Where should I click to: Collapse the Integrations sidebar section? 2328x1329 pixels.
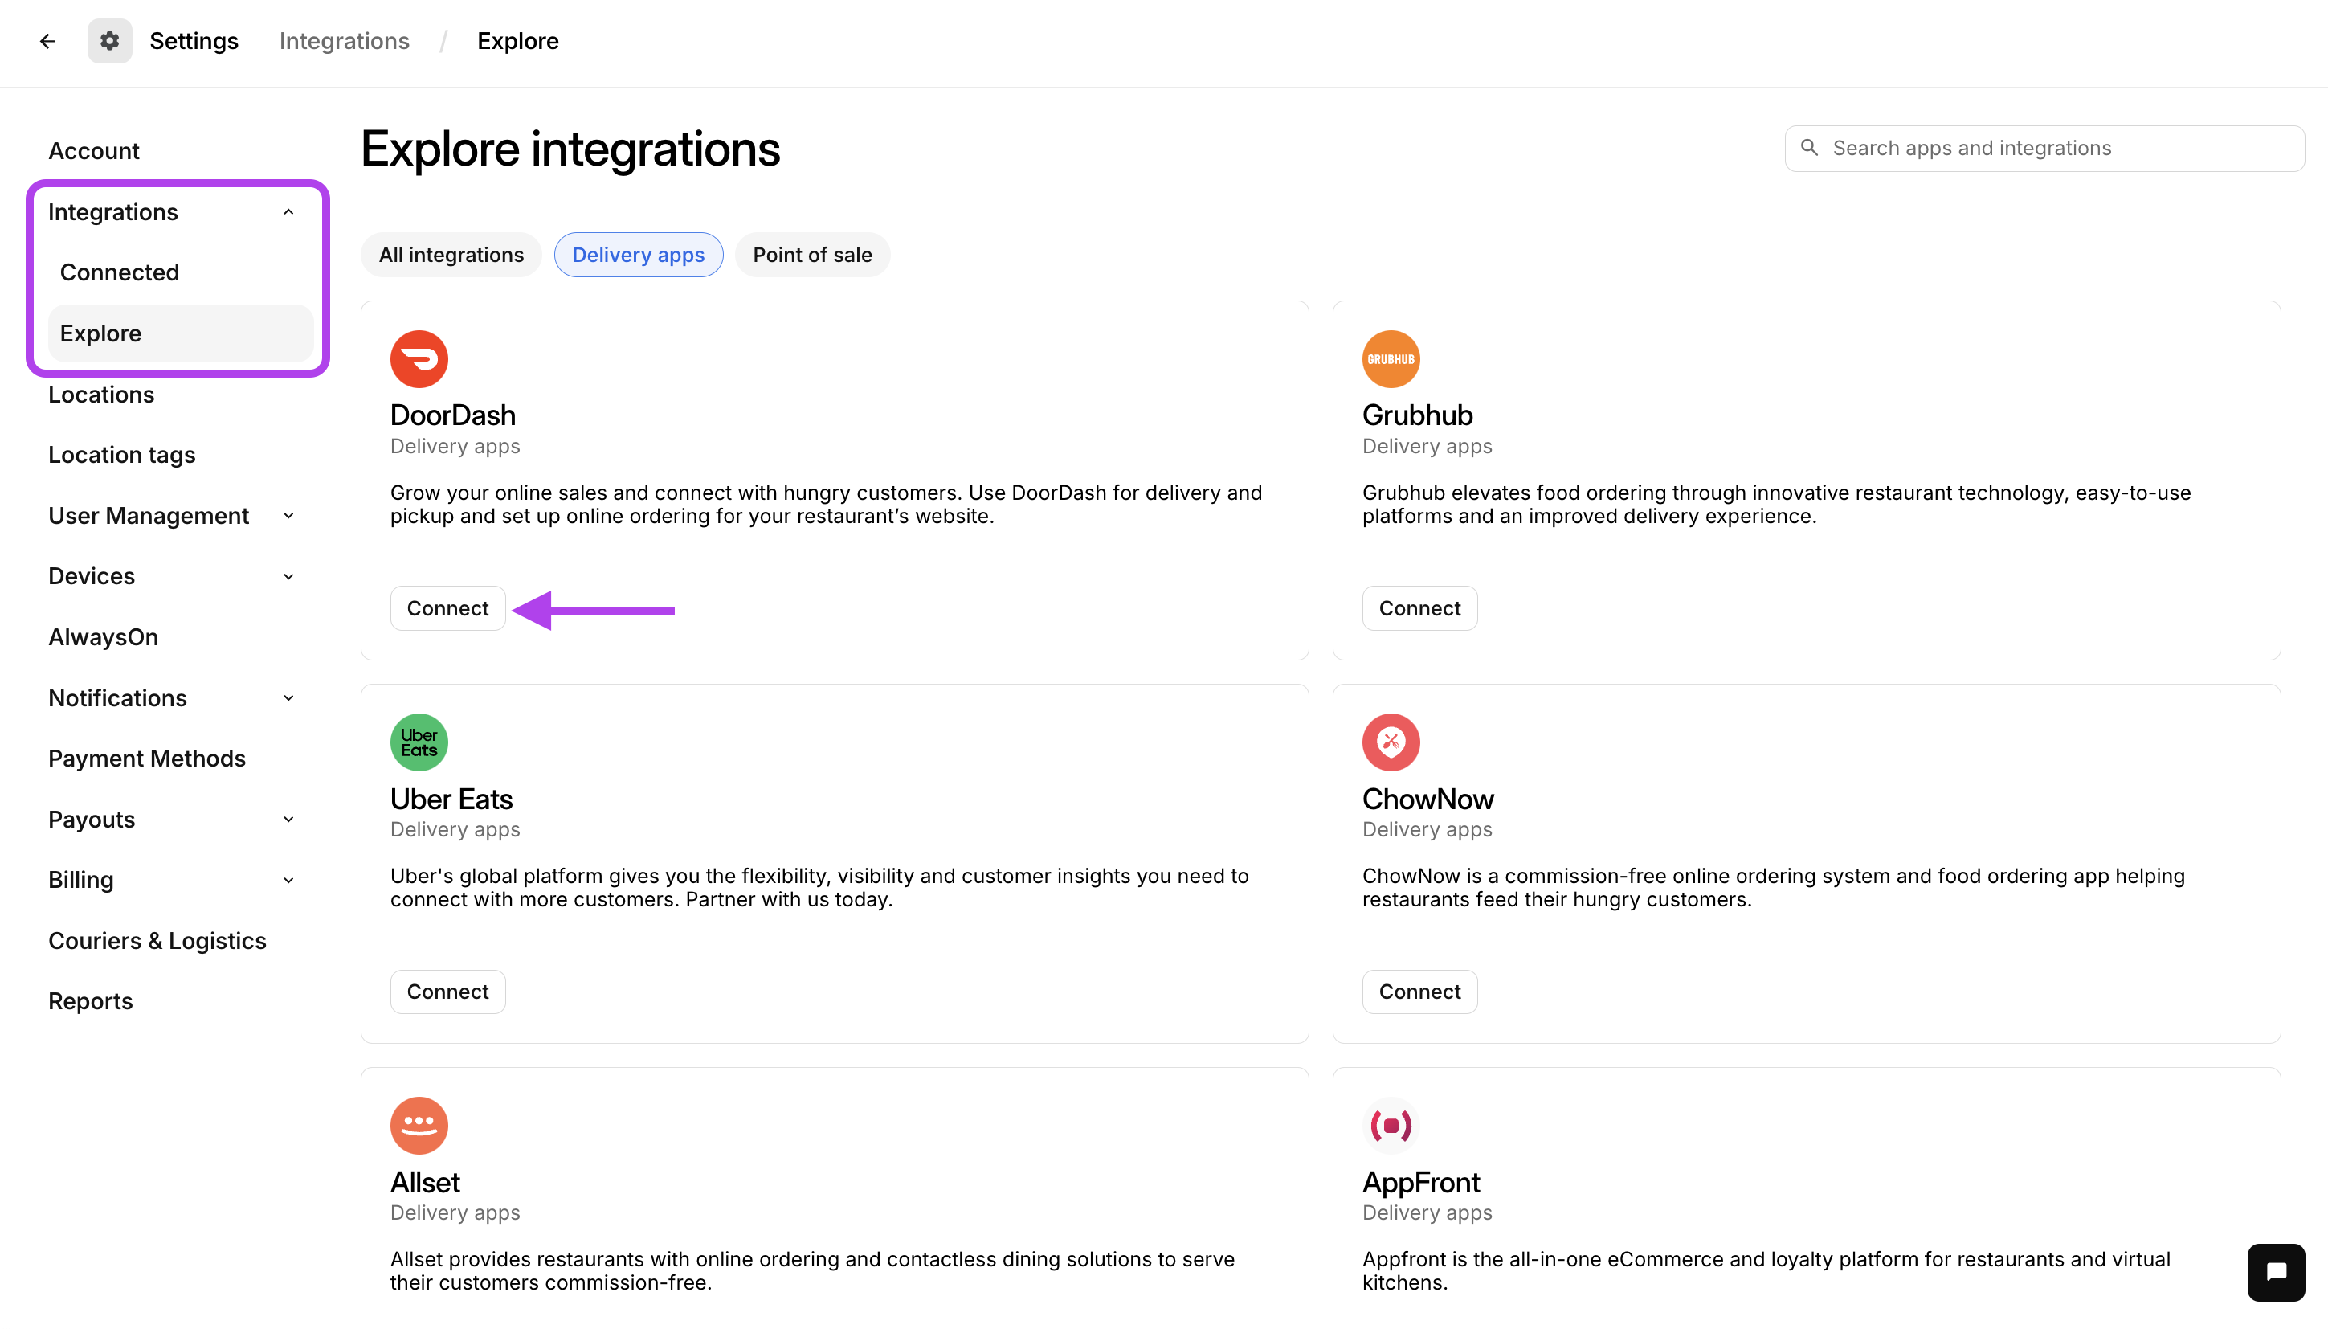point(288,212)
